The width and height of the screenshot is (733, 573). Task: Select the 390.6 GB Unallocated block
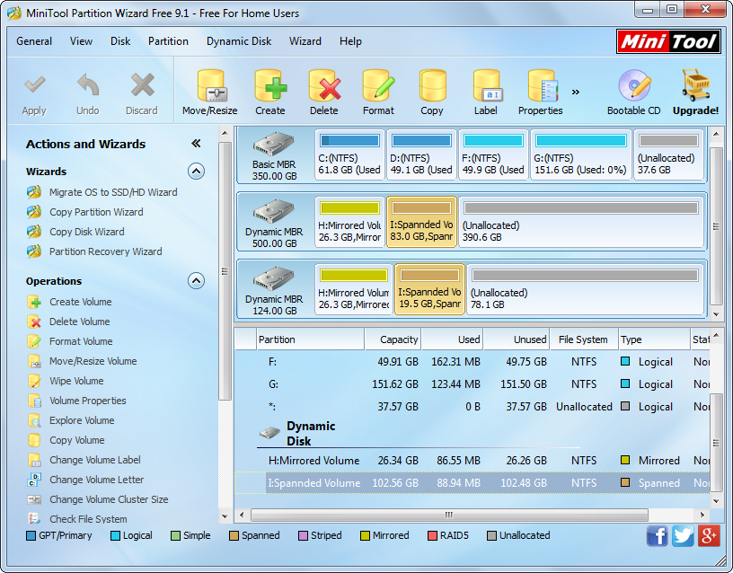581,222
